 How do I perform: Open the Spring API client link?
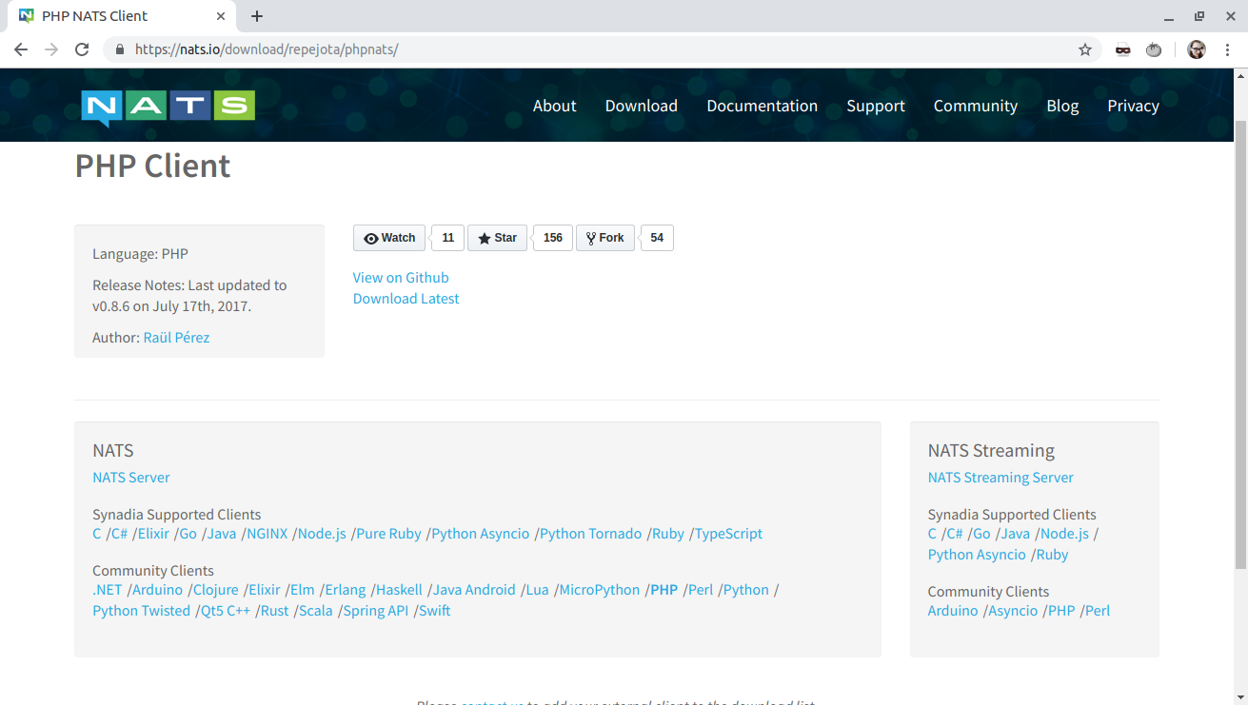[x=376, y=611]
